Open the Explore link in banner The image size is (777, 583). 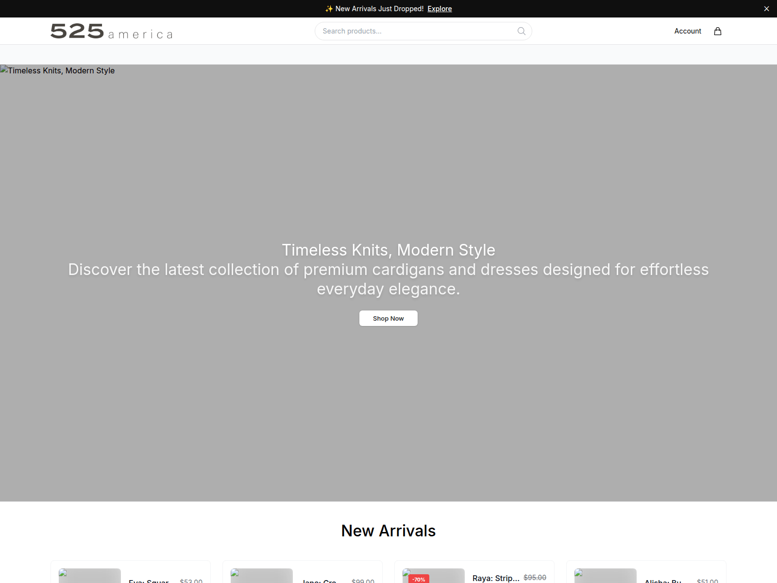(x=439, y=9)
